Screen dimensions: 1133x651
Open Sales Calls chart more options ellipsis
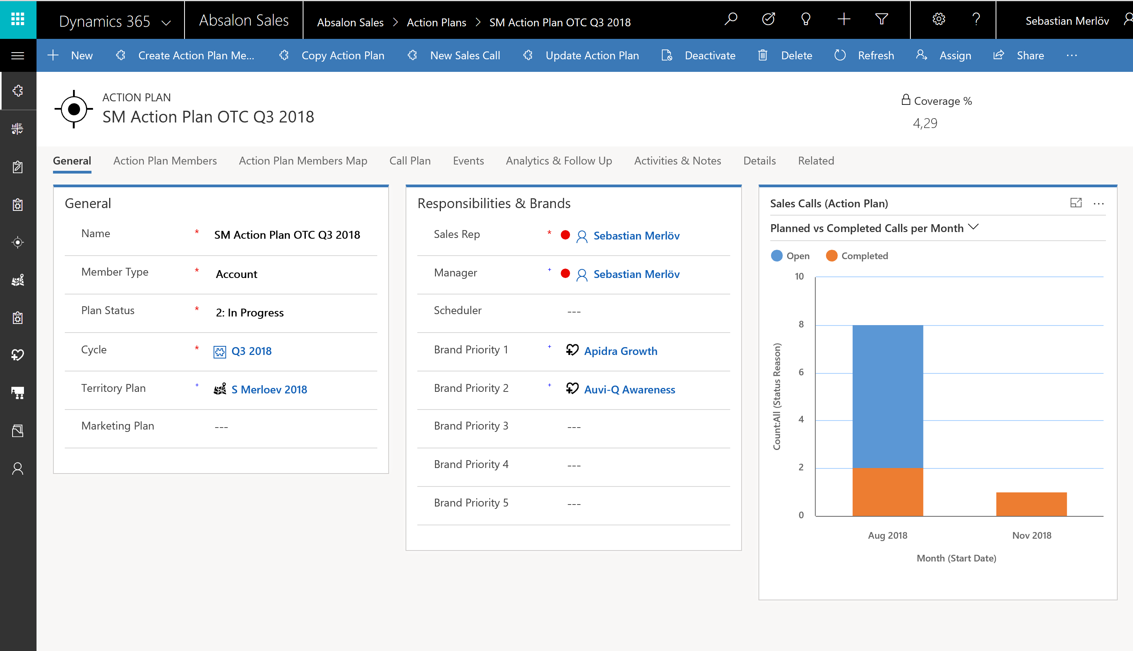click(x=1098, y=204)
